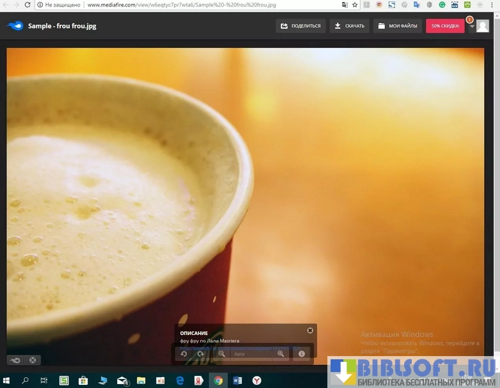
Task: Rotate image clockwise
Action: tap(200, 354)
